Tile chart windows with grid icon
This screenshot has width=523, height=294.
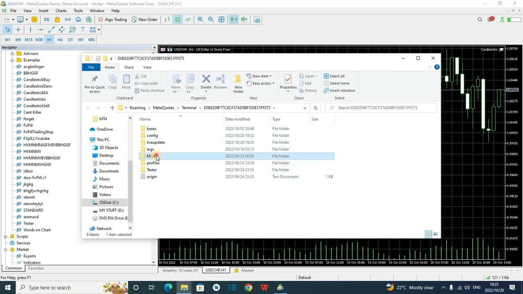(221, 20)
